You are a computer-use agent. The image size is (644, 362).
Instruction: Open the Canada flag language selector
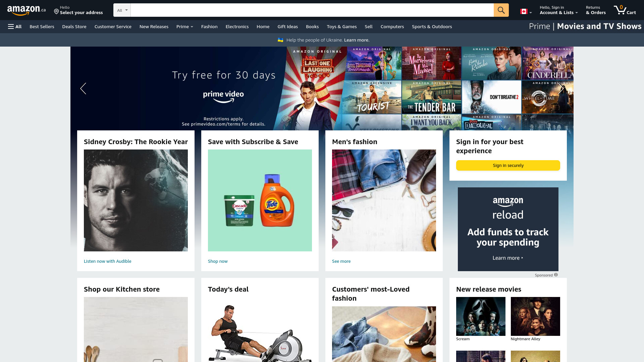pos(526,11)
